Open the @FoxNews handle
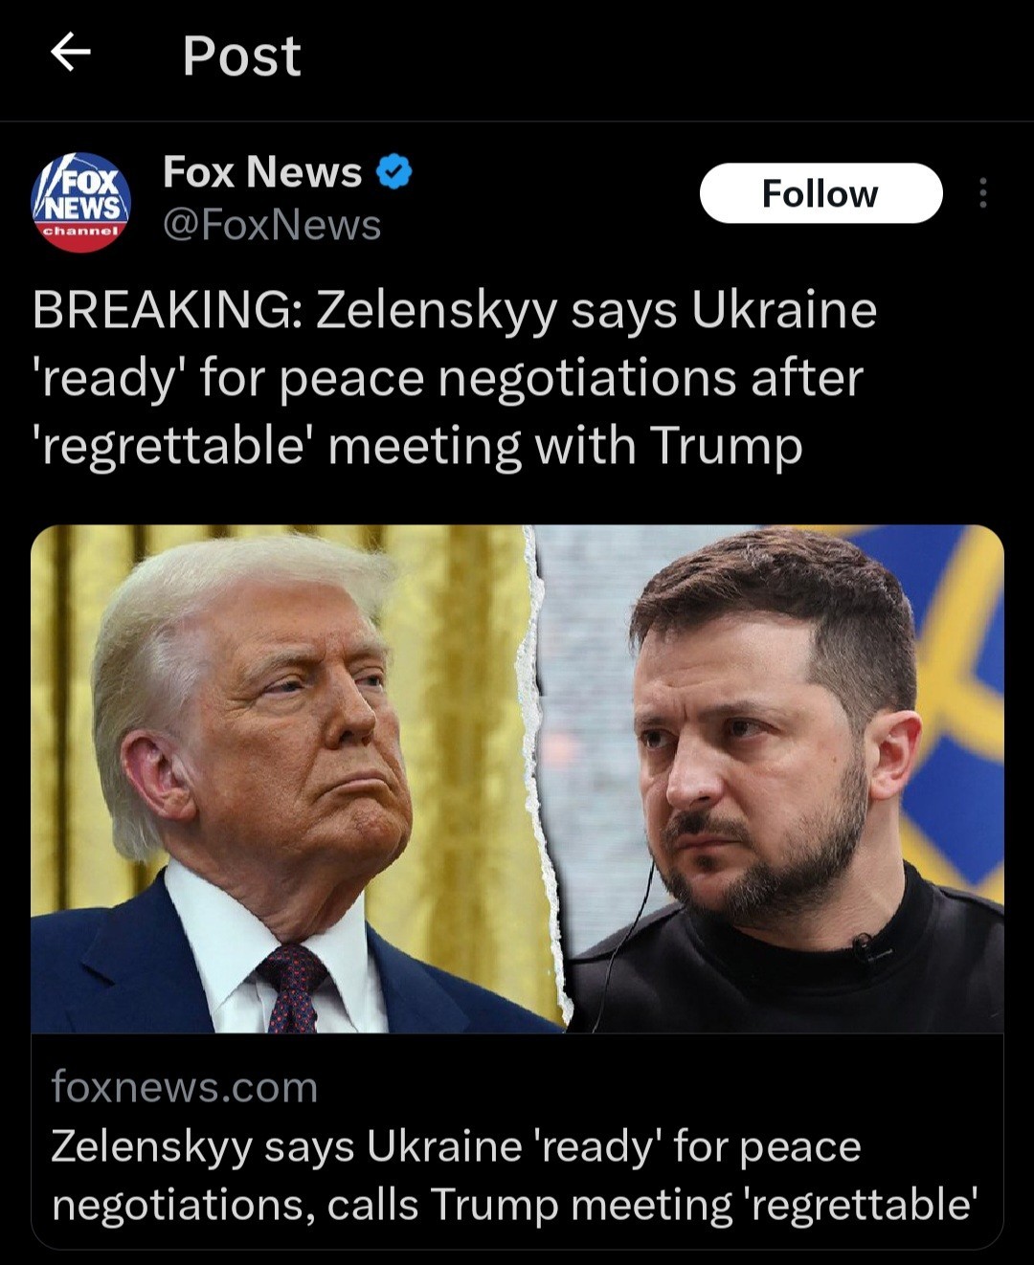This screenshot has width=1034, height=1265. click(x=272, y=226)
